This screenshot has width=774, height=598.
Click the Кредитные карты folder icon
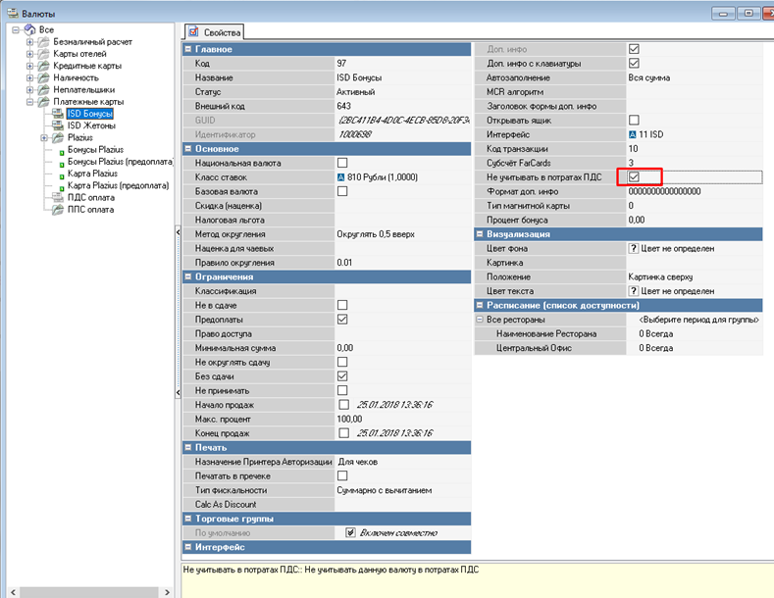click(x=44, y=66)
